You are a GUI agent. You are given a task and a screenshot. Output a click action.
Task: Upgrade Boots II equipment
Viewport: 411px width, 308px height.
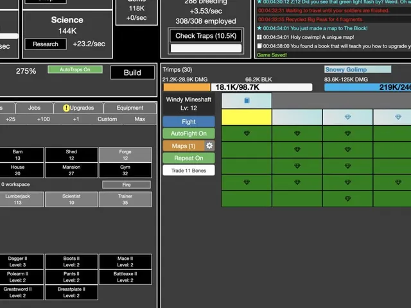pyautogui.click(x=71, y=261)
